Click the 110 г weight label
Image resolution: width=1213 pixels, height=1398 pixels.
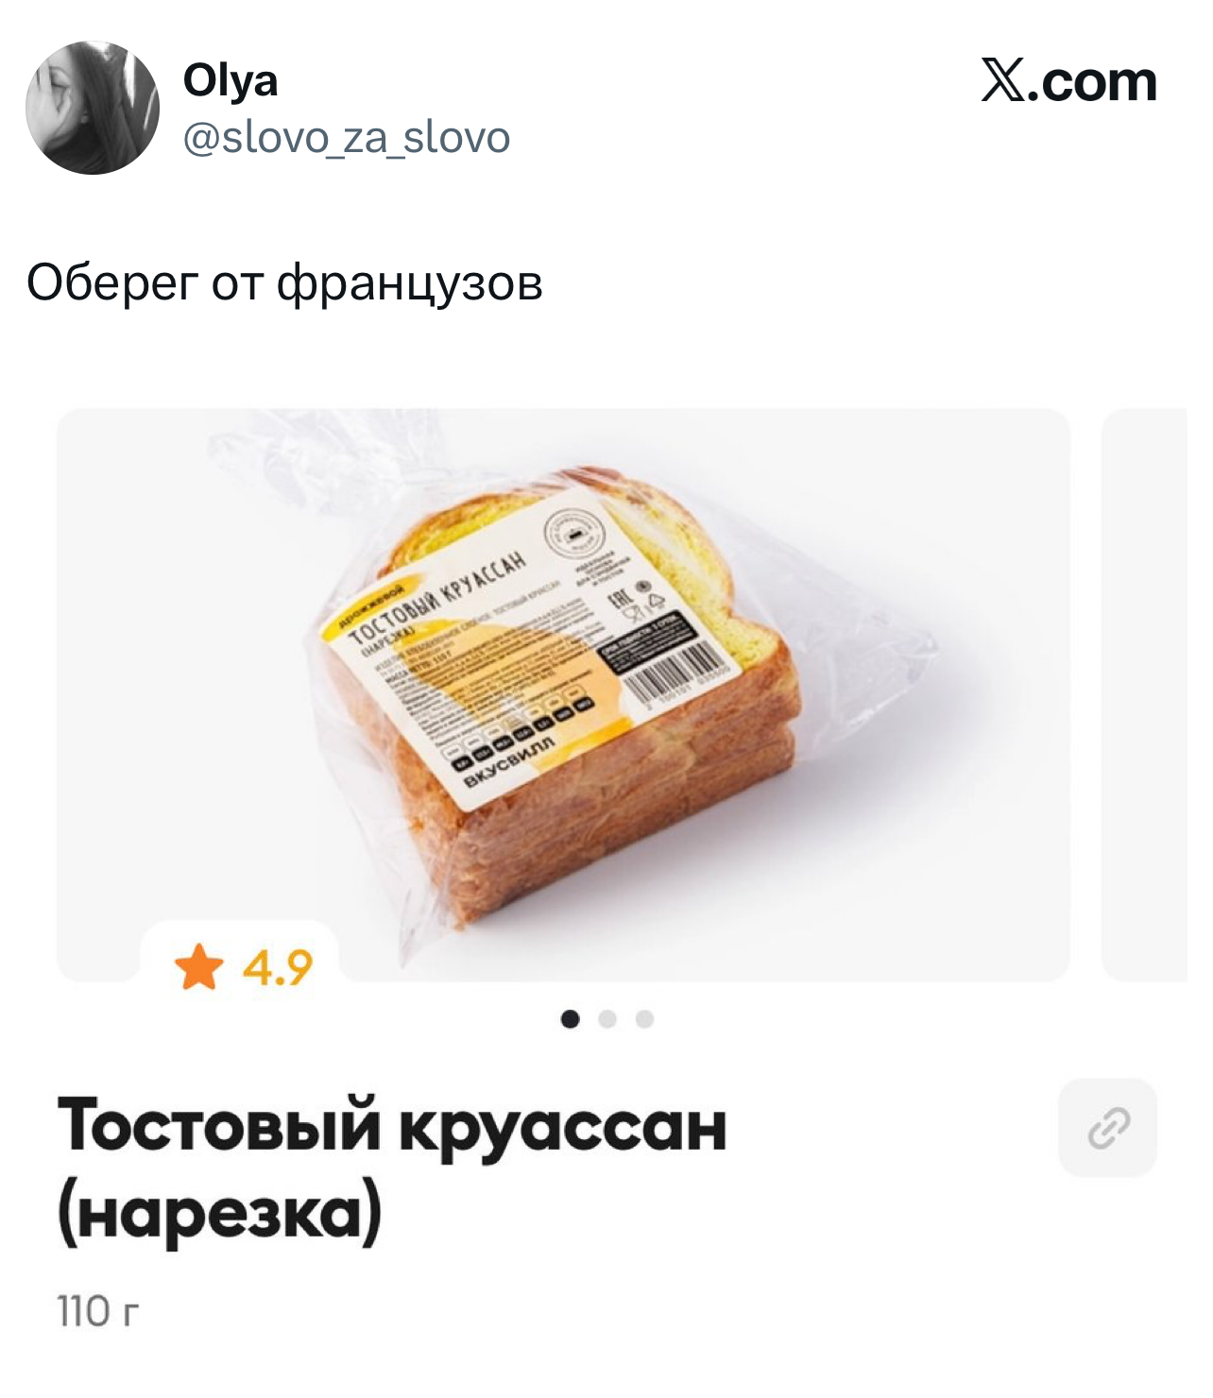point(98,1311)
